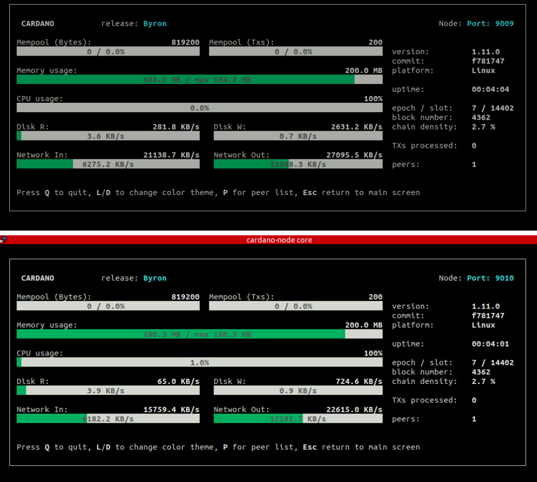This screenshot has width=537, height=482.
Task: Click 'Press Q to quit' hint in Port 9009 pane
Action: [54, 192]
